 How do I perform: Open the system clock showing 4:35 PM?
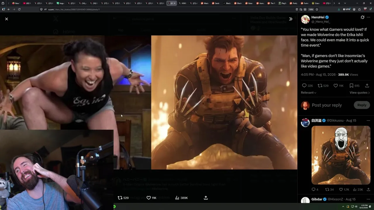click(x=364, y=206)
